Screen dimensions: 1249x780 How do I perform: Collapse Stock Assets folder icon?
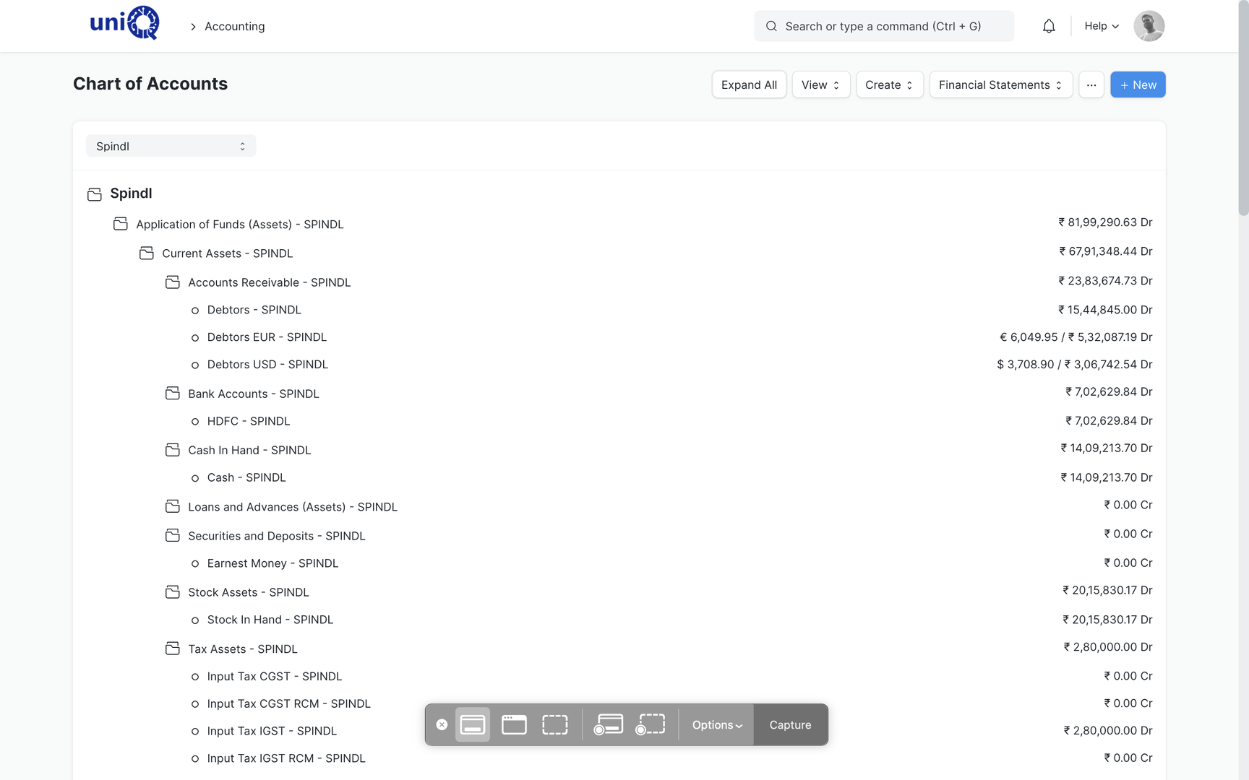[173, 591]
